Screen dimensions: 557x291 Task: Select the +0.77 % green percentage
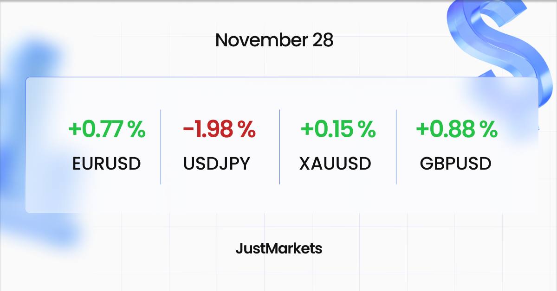click(x=107, y=129)
